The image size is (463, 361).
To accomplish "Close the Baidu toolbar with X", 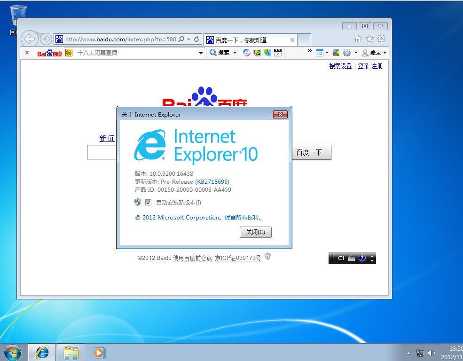I will coord(27,53).
